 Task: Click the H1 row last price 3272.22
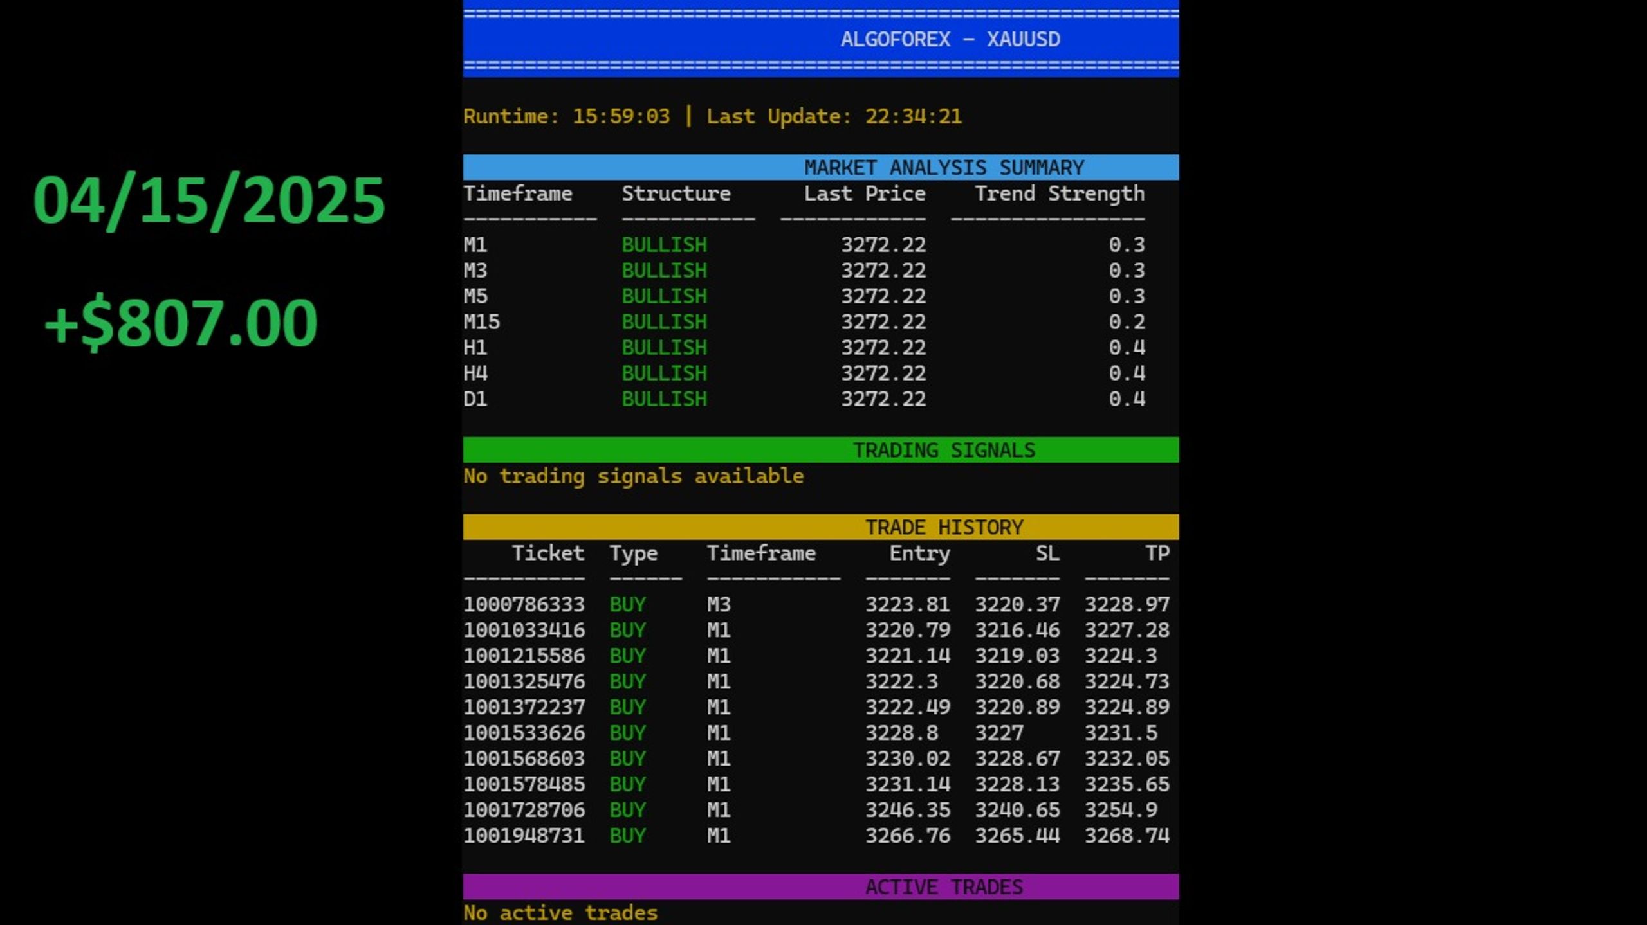pos(883,348)
